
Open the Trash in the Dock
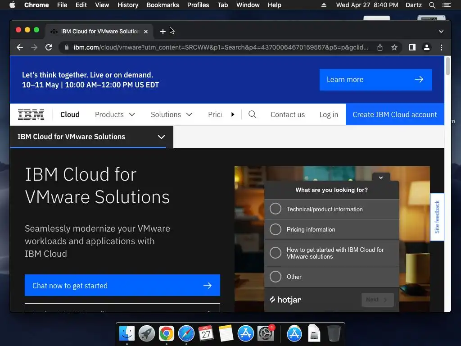(334, 333)
